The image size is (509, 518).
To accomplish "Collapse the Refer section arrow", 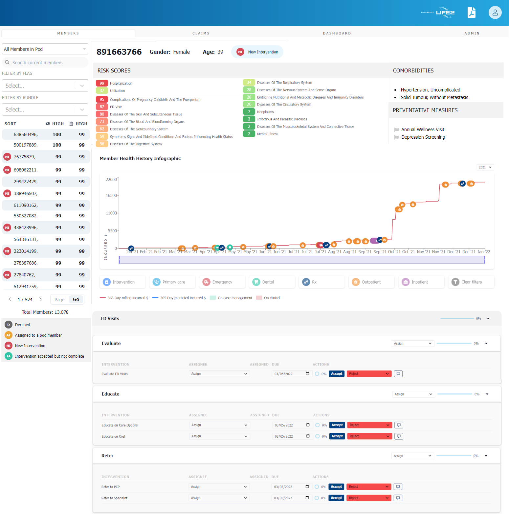I will tap(486, 456).
